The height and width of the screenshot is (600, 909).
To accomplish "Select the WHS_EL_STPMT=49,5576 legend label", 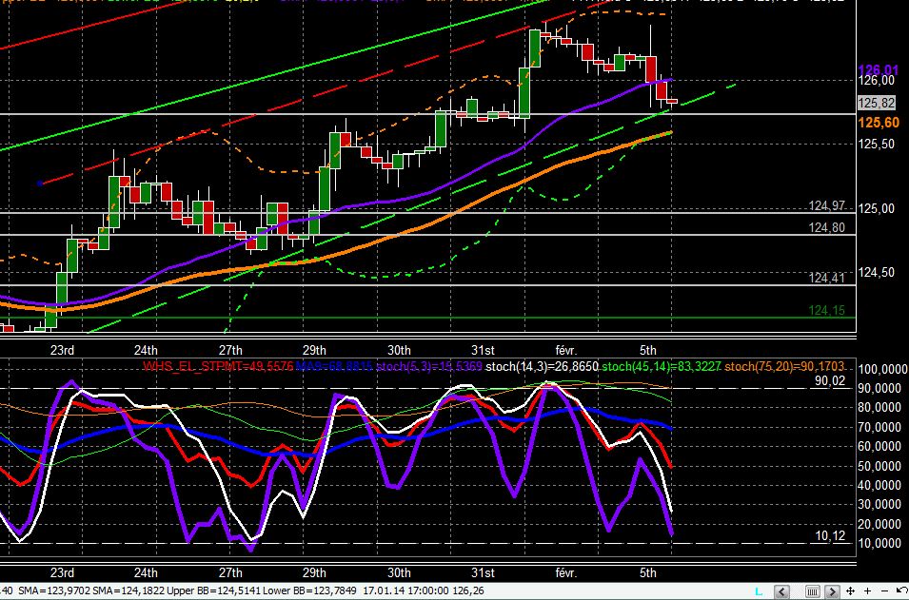I will tap(218, 366).
